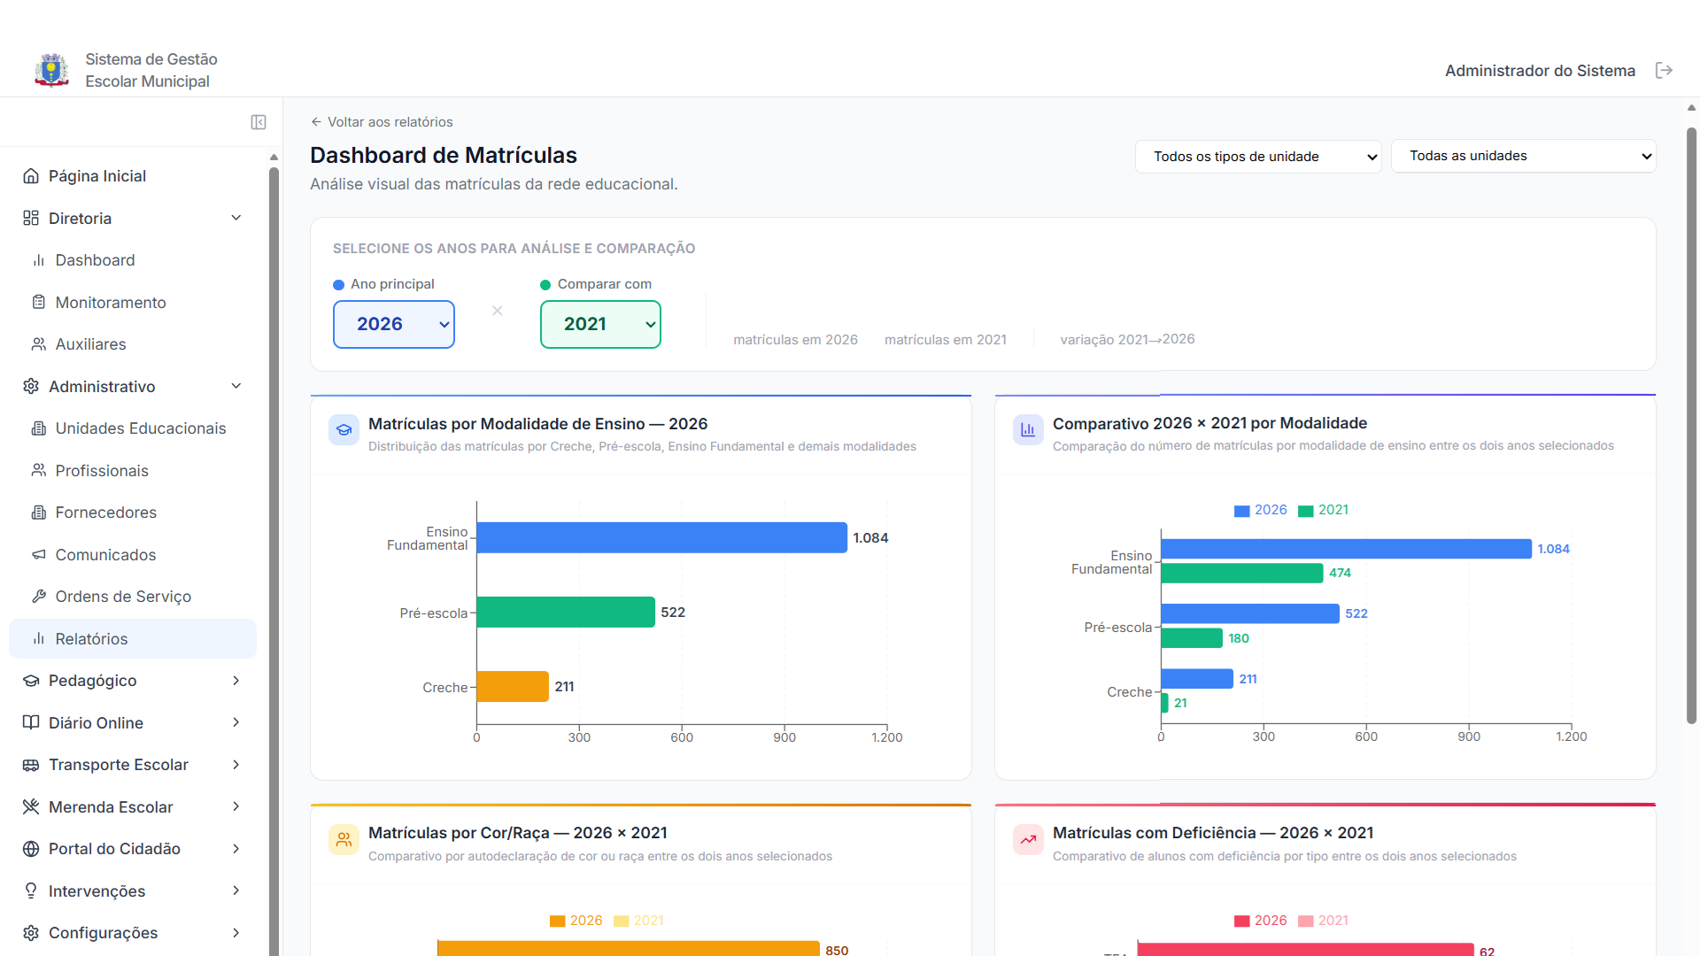The width and height of the screenshot is (1700, 956).
Task: Open the Fornecedores link in sidebar
Action: click(133, 513)
